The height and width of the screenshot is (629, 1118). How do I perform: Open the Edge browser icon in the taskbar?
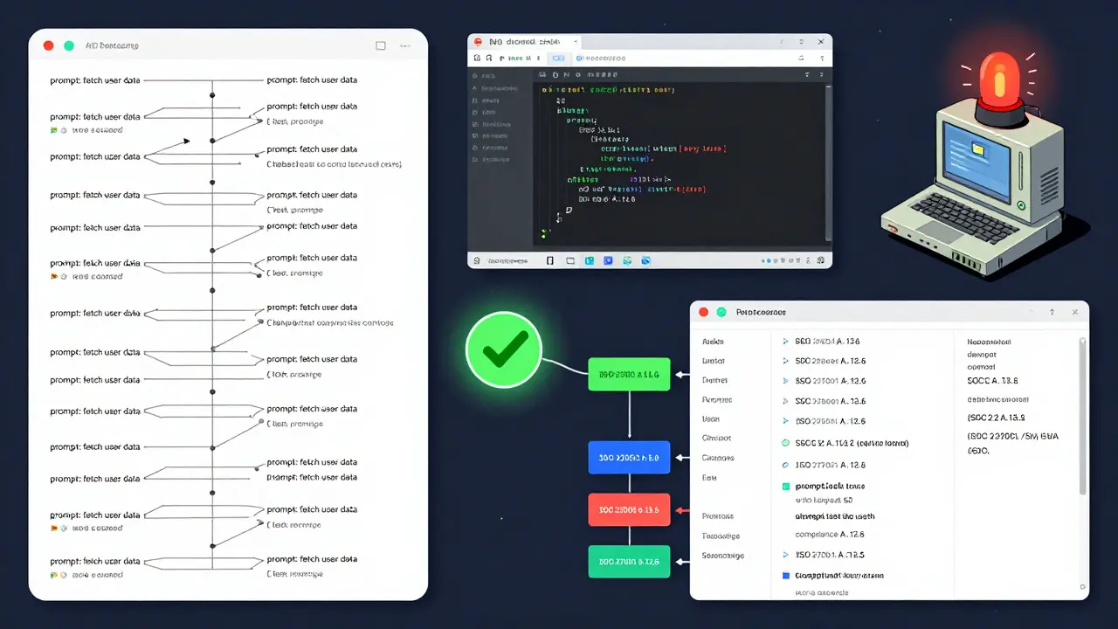pyautogui.click(x=646, y=259)
